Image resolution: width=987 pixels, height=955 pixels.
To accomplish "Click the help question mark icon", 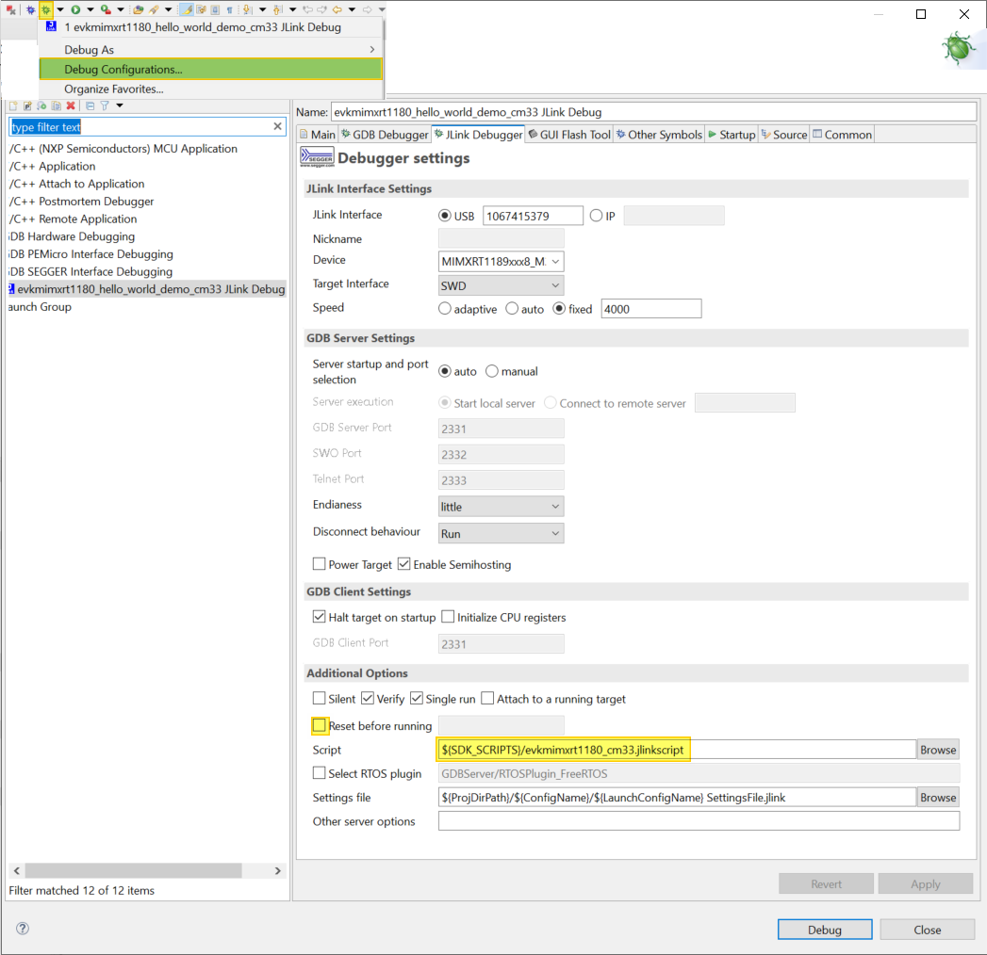I will pyautogui.click(x=23, y=929).
